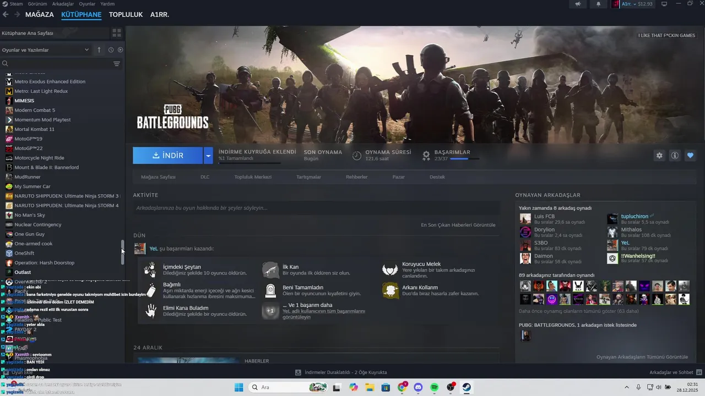Open Rehberler guides
Viewport: 705px width, 396px height.
point(356,177)
